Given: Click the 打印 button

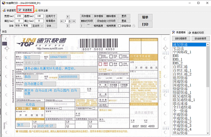Looking at the screenshot, I should 145,24.
